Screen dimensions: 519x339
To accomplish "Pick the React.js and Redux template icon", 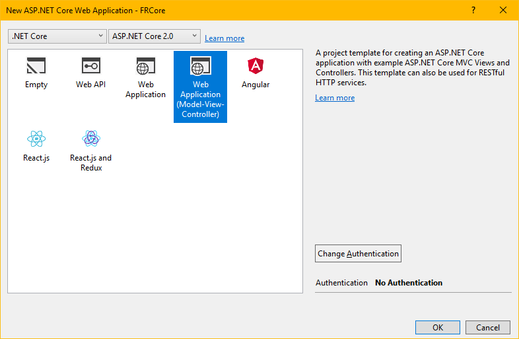I will (x=91, y=139).
